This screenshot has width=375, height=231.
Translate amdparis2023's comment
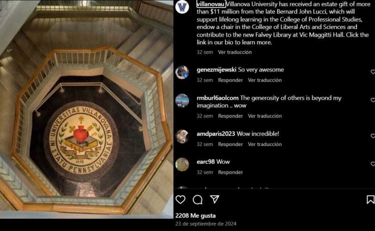(x=264, y=144)
